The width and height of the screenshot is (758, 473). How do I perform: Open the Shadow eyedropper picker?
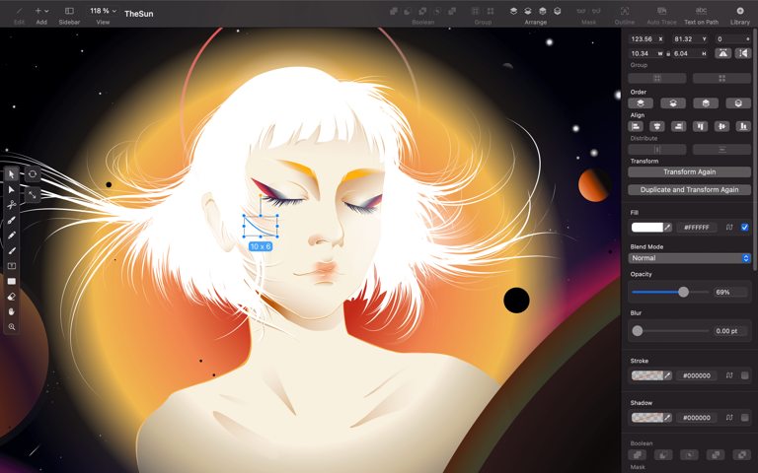[667, 418]
